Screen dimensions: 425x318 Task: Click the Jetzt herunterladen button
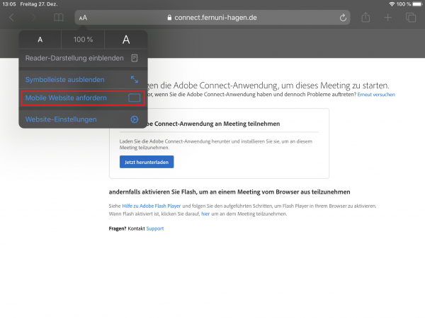(146, 161)
